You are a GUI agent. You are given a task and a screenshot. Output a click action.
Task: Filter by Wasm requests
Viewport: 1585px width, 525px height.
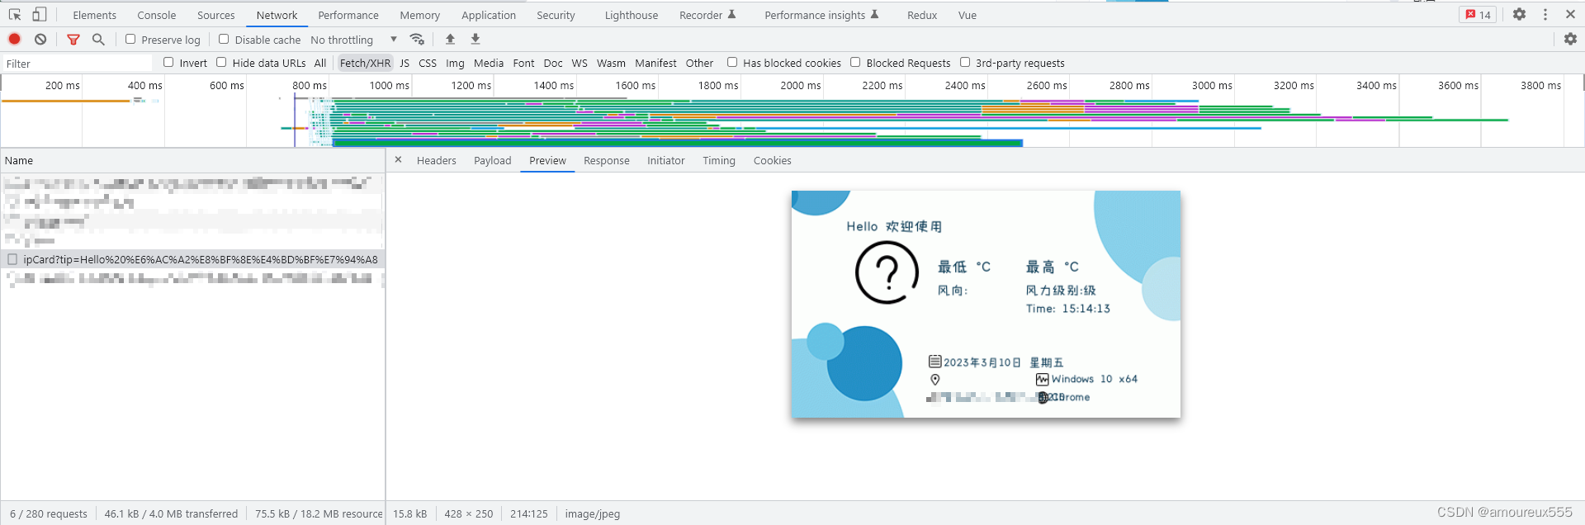pyautogui.click(x=611, y=63)
